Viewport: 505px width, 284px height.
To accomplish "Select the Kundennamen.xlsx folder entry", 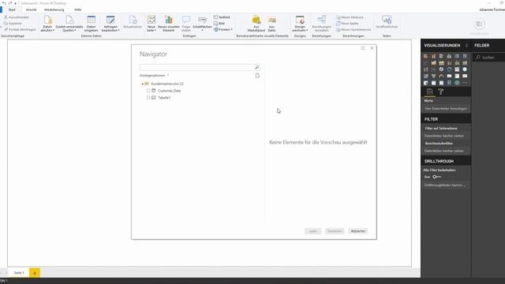I will pyautogui.click(x=166, y=84).
